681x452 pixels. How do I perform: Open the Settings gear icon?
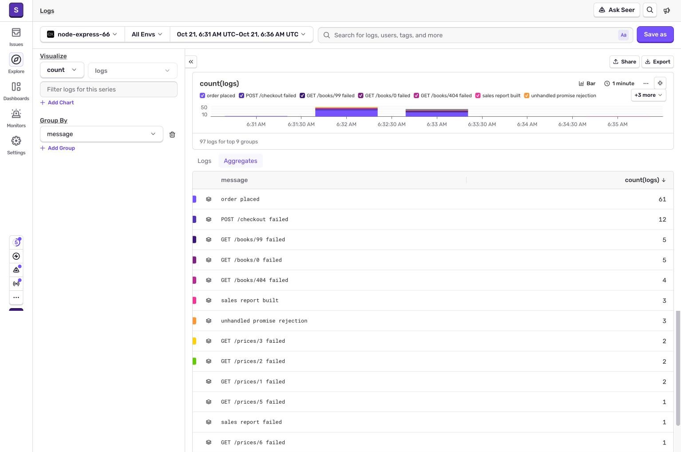pos(16,141)
